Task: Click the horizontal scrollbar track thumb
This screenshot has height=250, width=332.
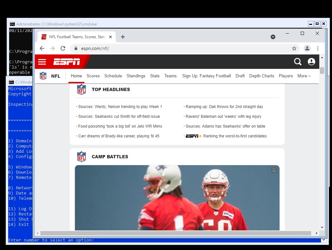Action: [x=176, y=233]
